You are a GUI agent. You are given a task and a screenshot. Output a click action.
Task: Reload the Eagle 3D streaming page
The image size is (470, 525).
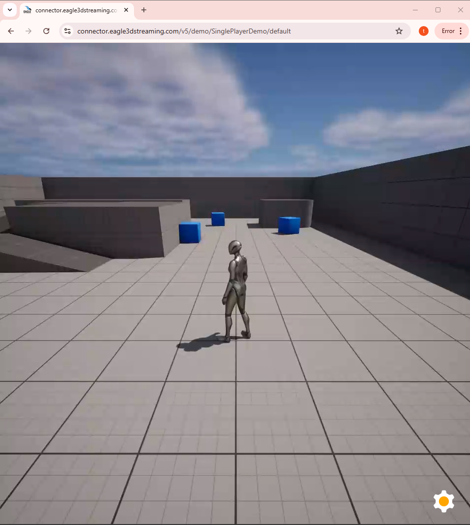(46, 31)
